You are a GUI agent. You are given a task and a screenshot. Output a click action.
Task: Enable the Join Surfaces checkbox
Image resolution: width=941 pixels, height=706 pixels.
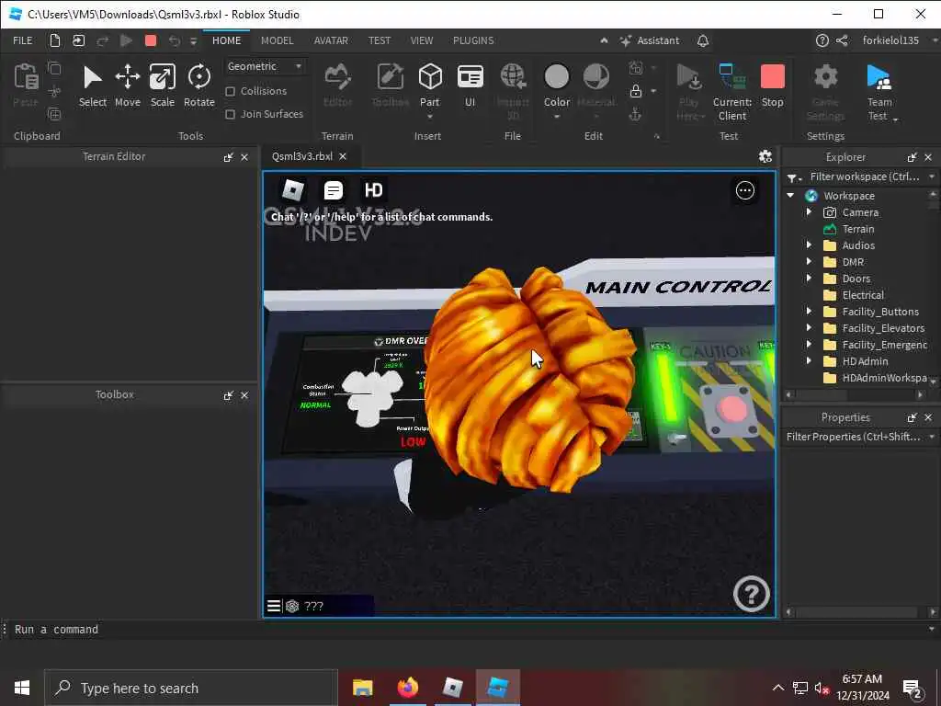click(x=230, y=114)
